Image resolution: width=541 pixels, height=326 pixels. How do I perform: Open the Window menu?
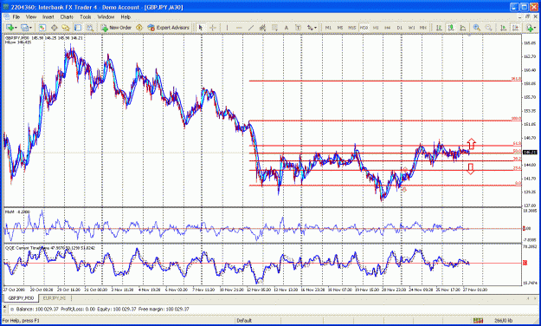[106, 16]
